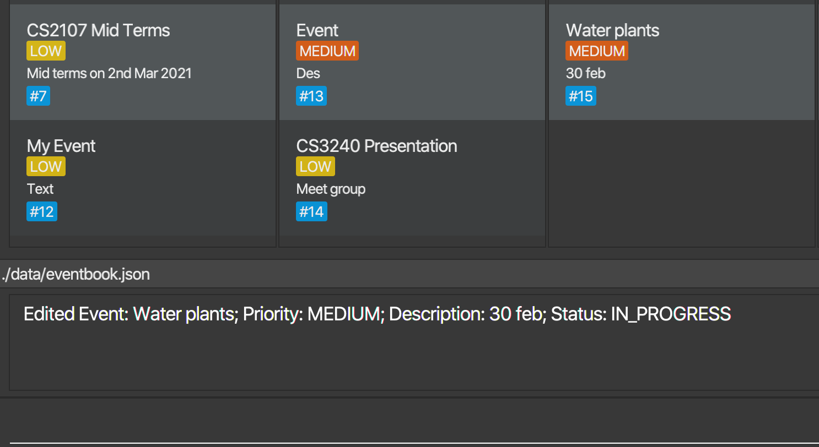This screenshot has width=819, height=447.
Task: Click the #14 identifier badge
Action: 311,212
